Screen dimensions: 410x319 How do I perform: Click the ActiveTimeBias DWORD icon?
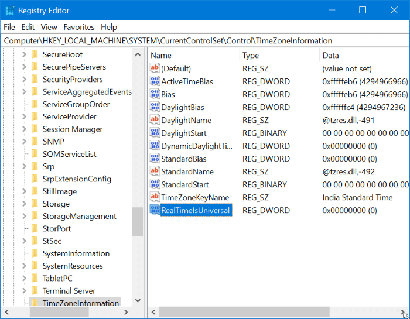(x=155, y=81)
